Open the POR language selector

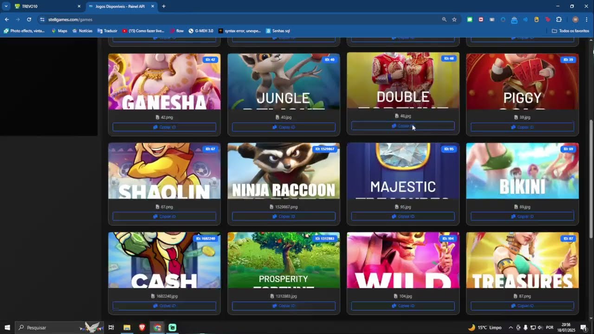pos(550,328)
